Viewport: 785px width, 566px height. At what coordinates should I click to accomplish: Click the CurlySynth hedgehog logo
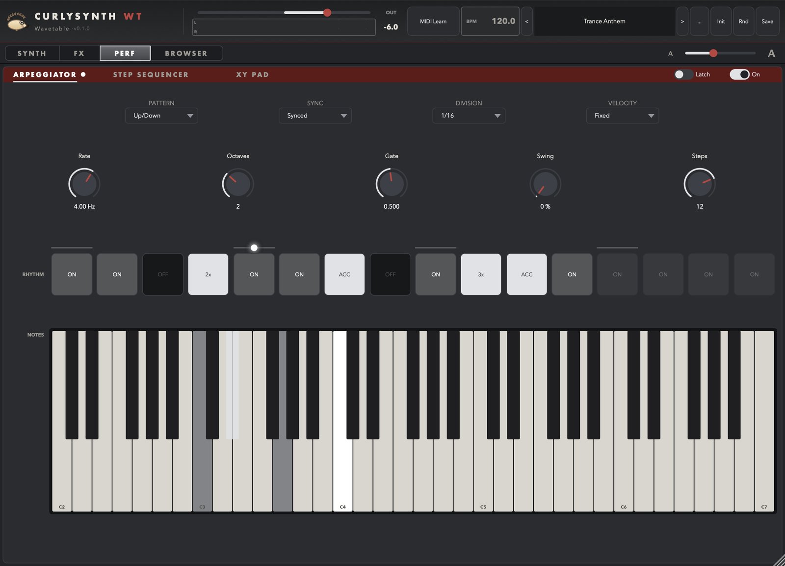17,22
